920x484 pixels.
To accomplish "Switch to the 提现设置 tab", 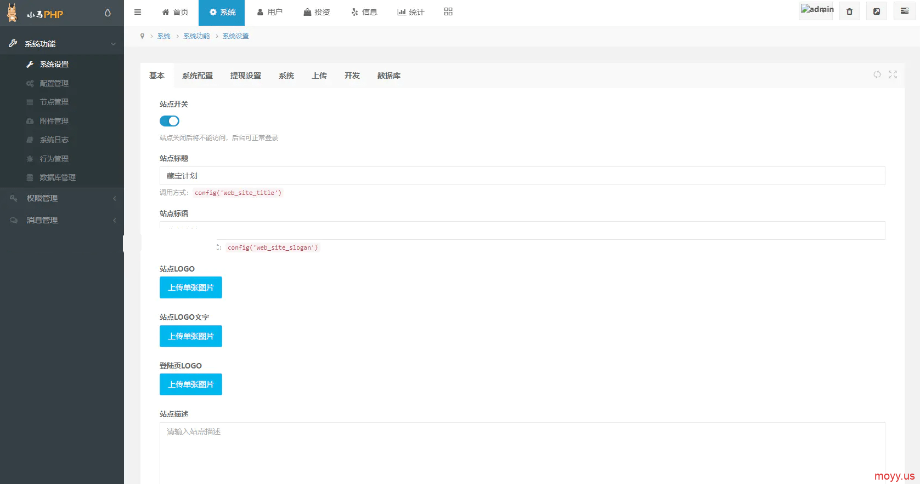I will tap(245, 76).
